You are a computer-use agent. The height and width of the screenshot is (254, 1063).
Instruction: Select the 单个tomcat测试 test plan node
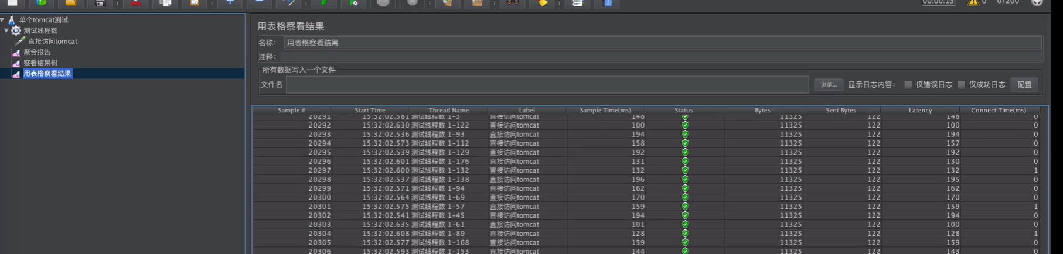pos(43,20)
